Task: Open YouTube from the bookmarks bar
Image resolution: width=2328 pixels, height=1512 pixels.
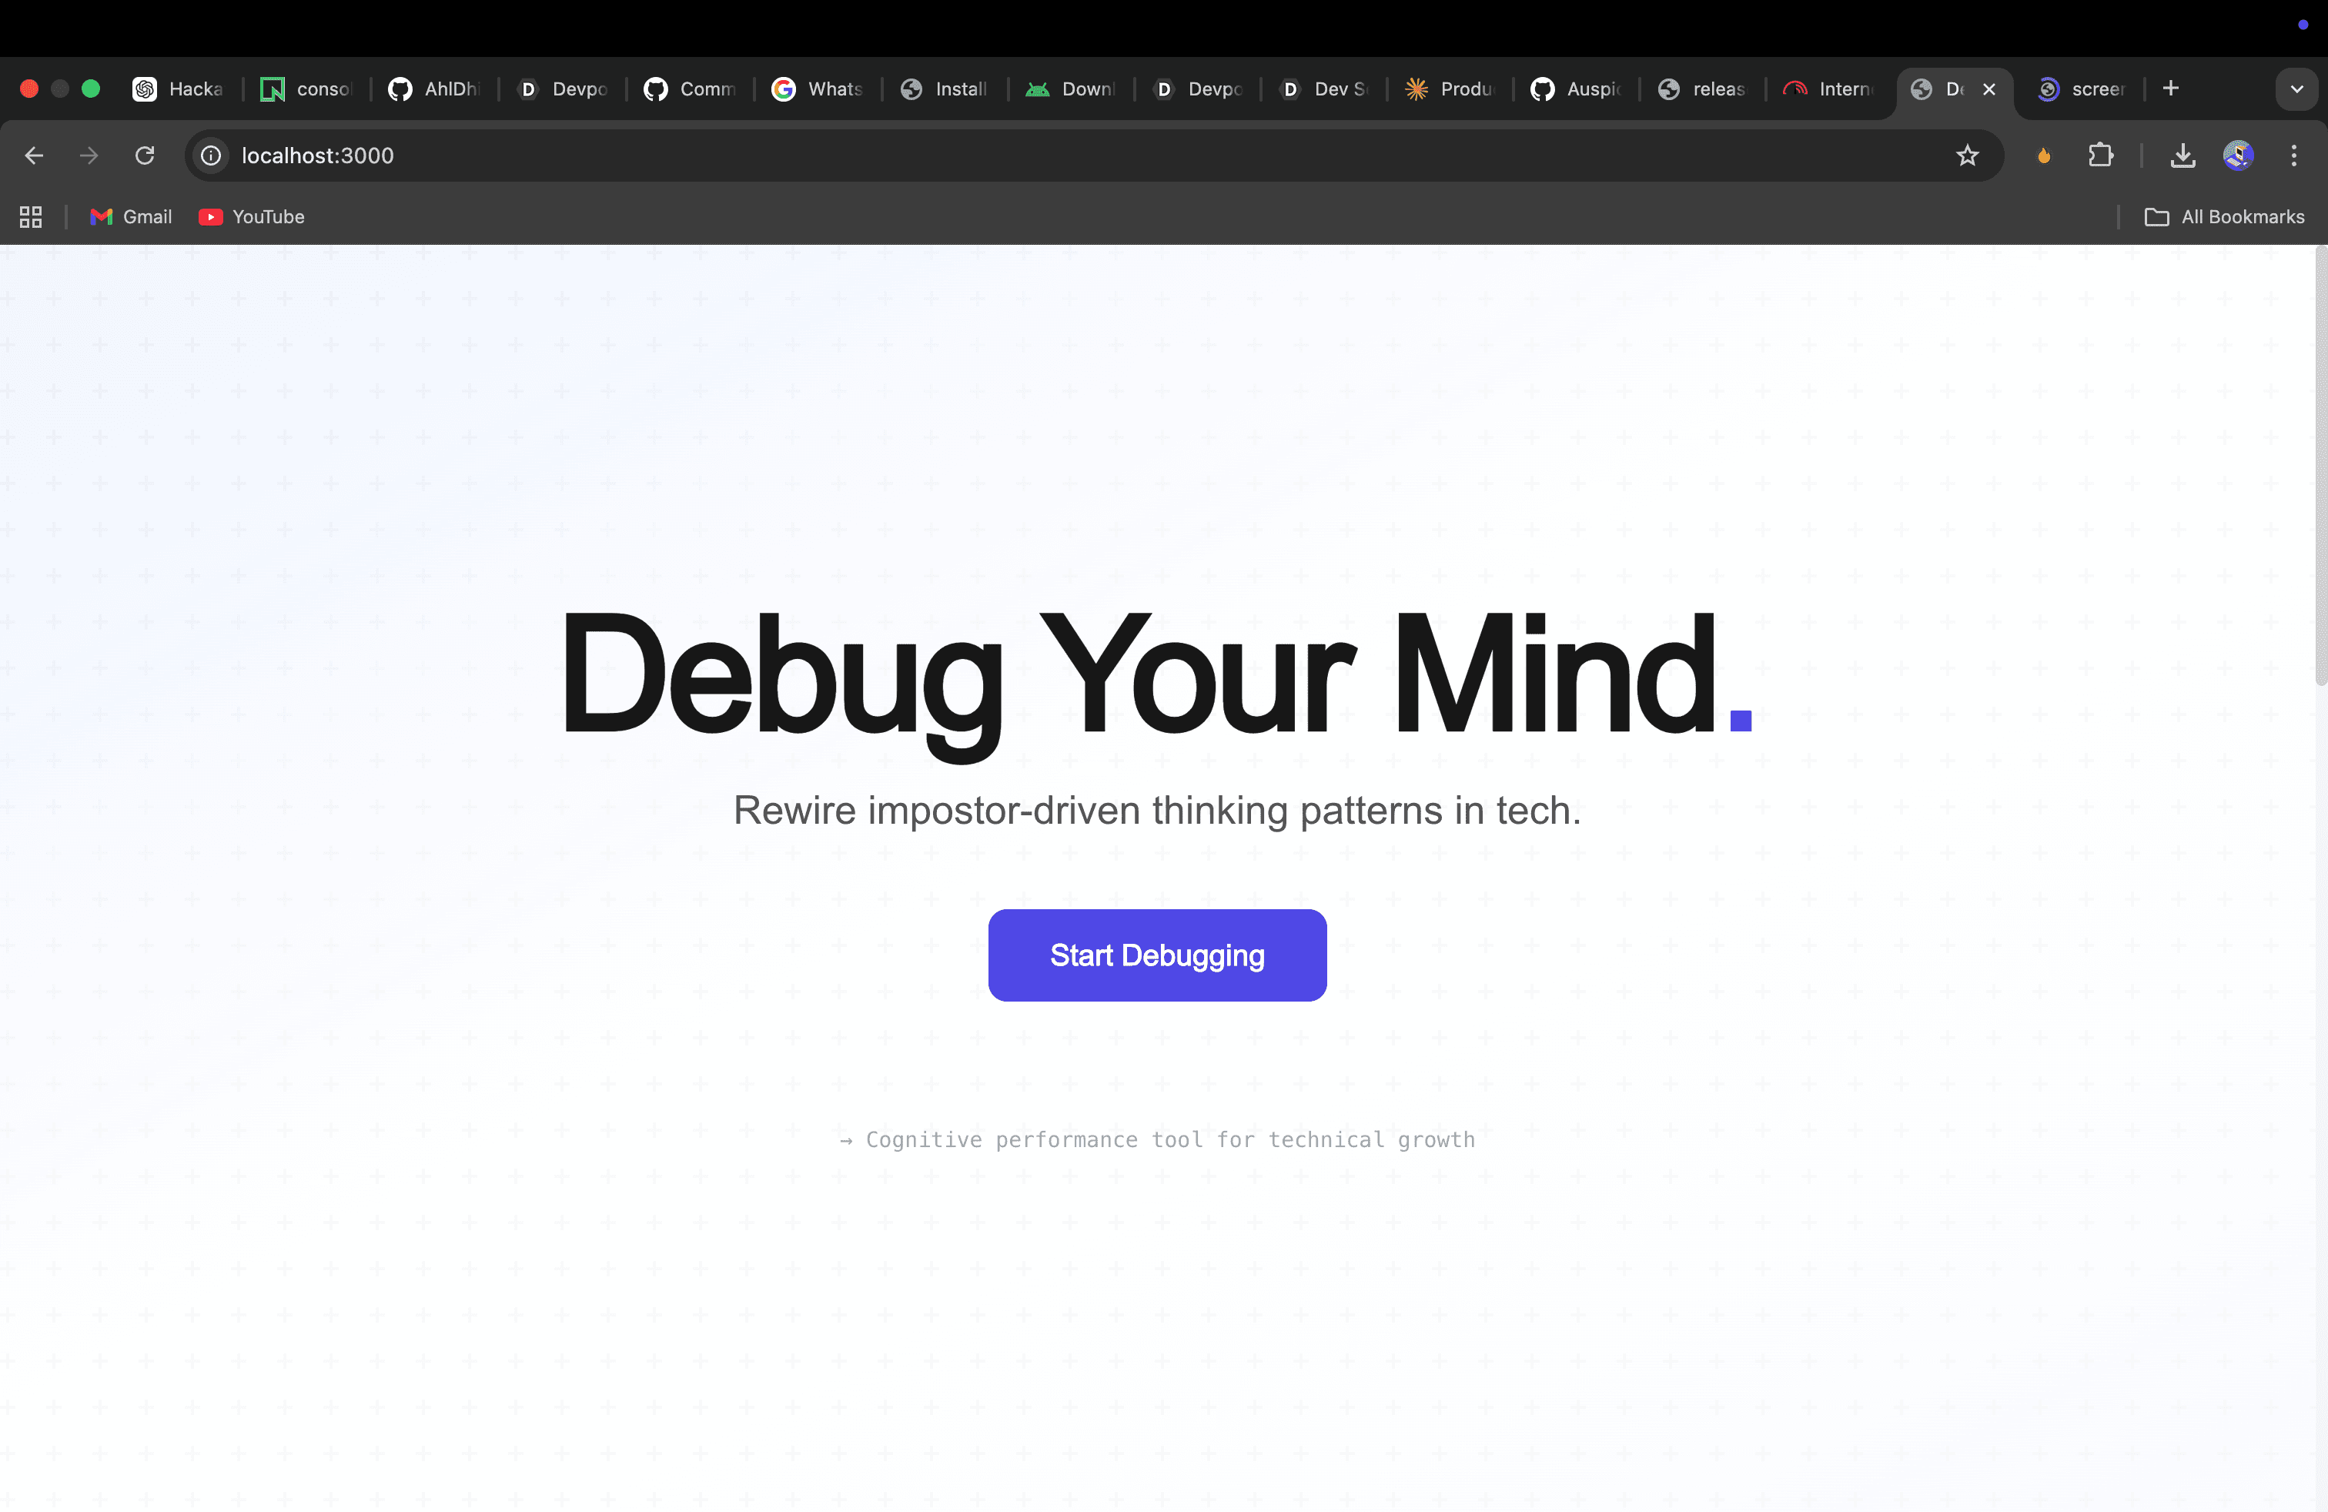Action: coord(252,216)
